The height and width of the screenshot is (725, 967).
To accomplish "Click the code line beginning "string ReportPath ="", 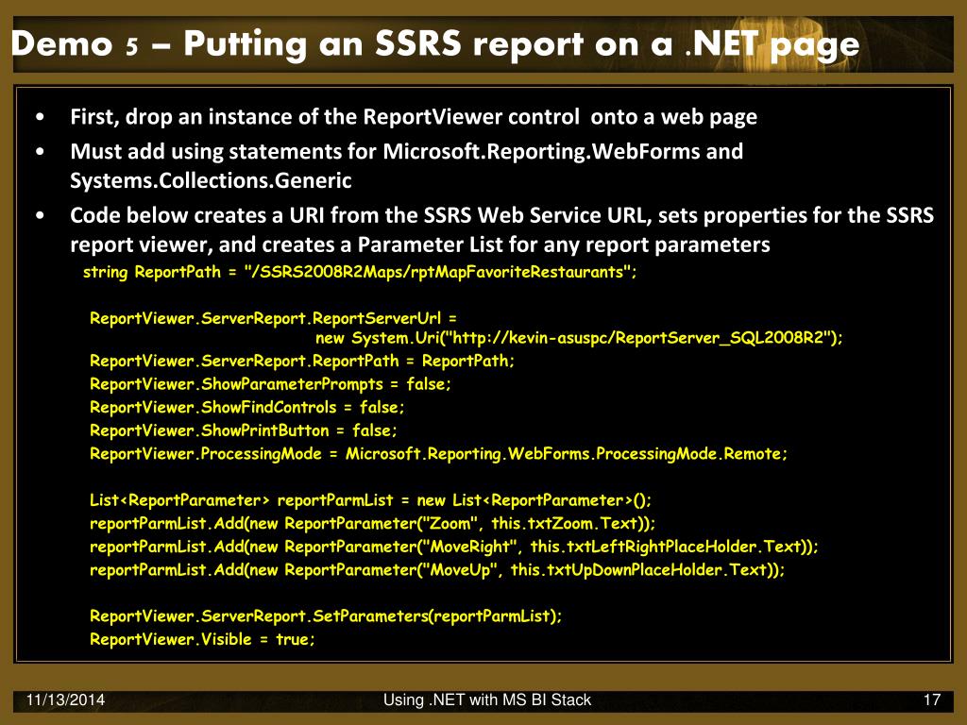I will coord(360,272).
